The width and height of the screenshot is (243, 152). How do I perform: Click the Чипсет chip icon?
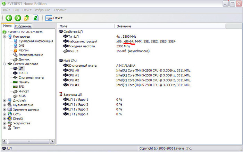click(x=15, y=91)
